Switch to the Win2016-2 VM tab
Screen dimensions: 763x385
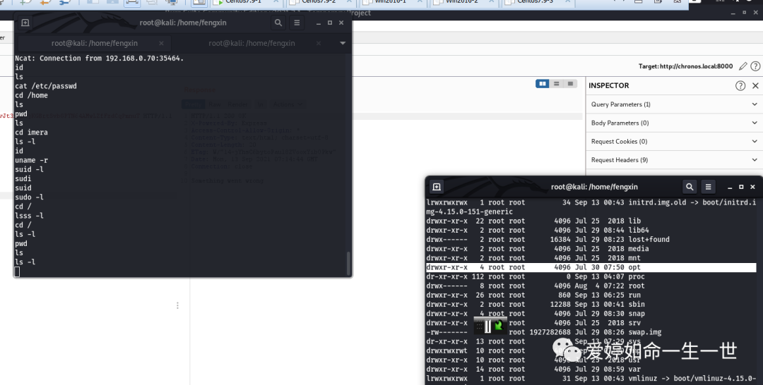(x=462, y=2)
